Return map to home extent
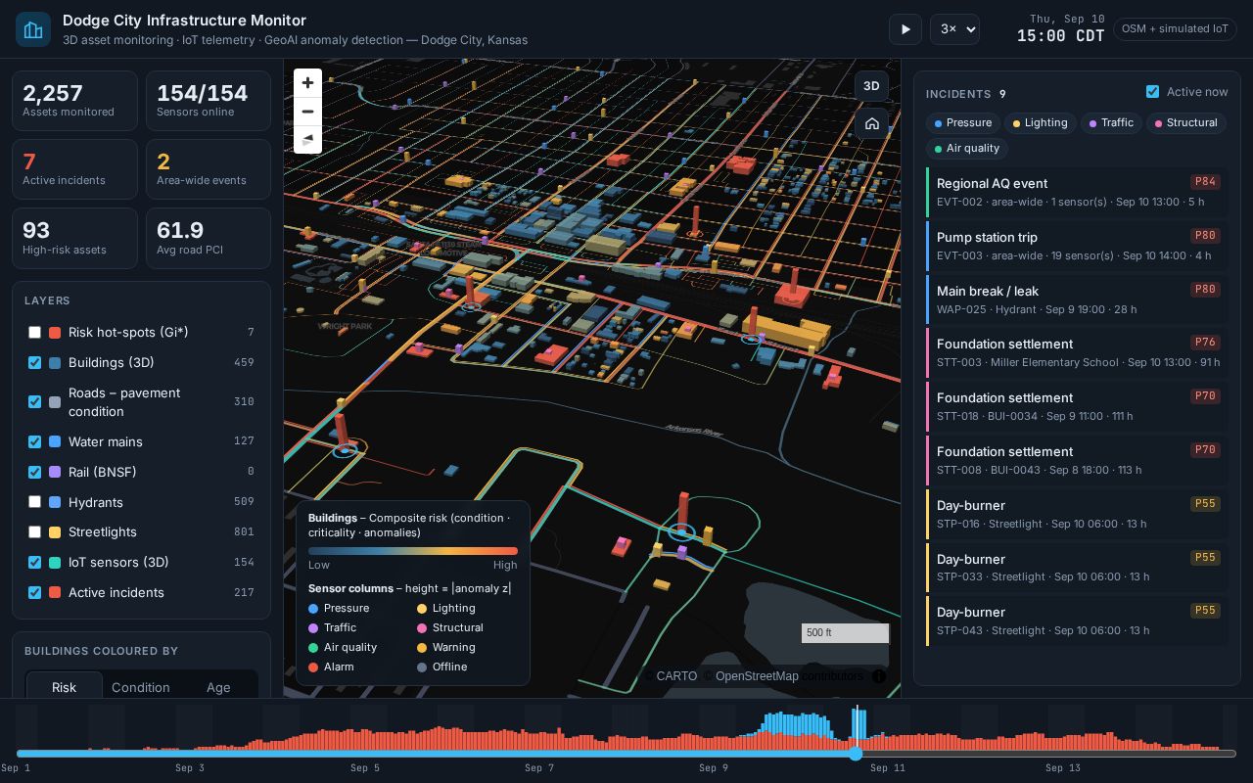Screen dimensions: 1253x783 (871, 124)
